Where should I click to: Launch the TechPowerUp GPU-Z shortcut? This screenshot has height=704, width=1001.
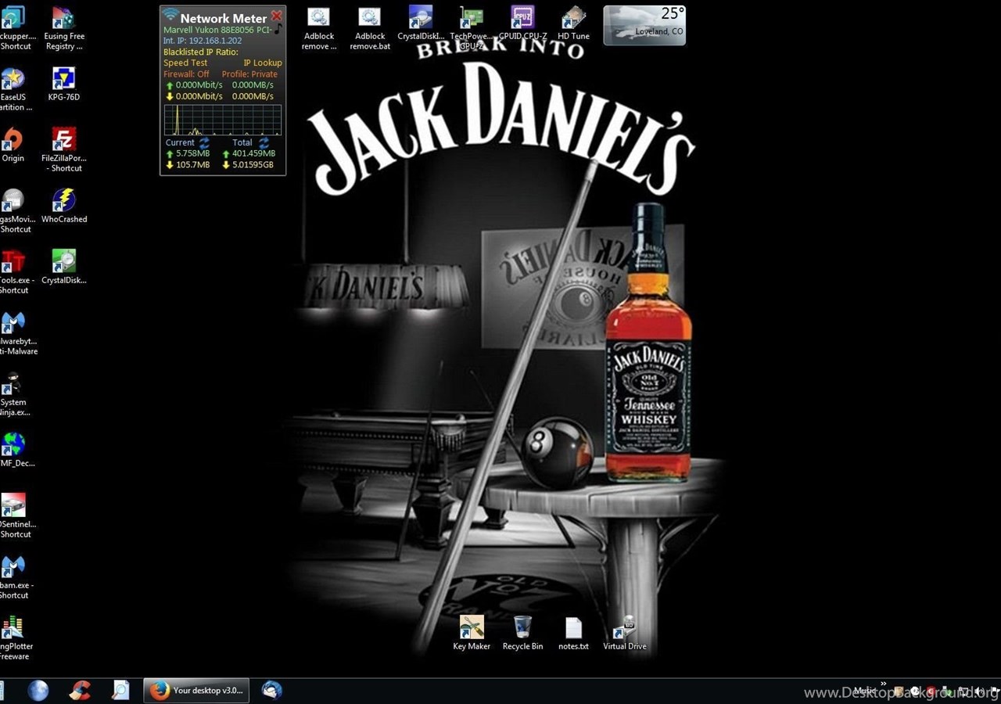pyautogui.click(x=471, y=17)
